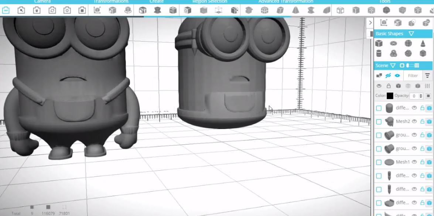Click the axes cube icon above Basic Shapes

[x=384, y=22]
